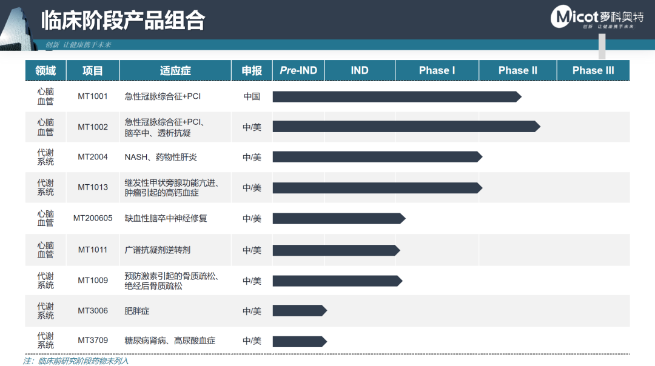
Task: Click the IND column header
Action: 360,70
